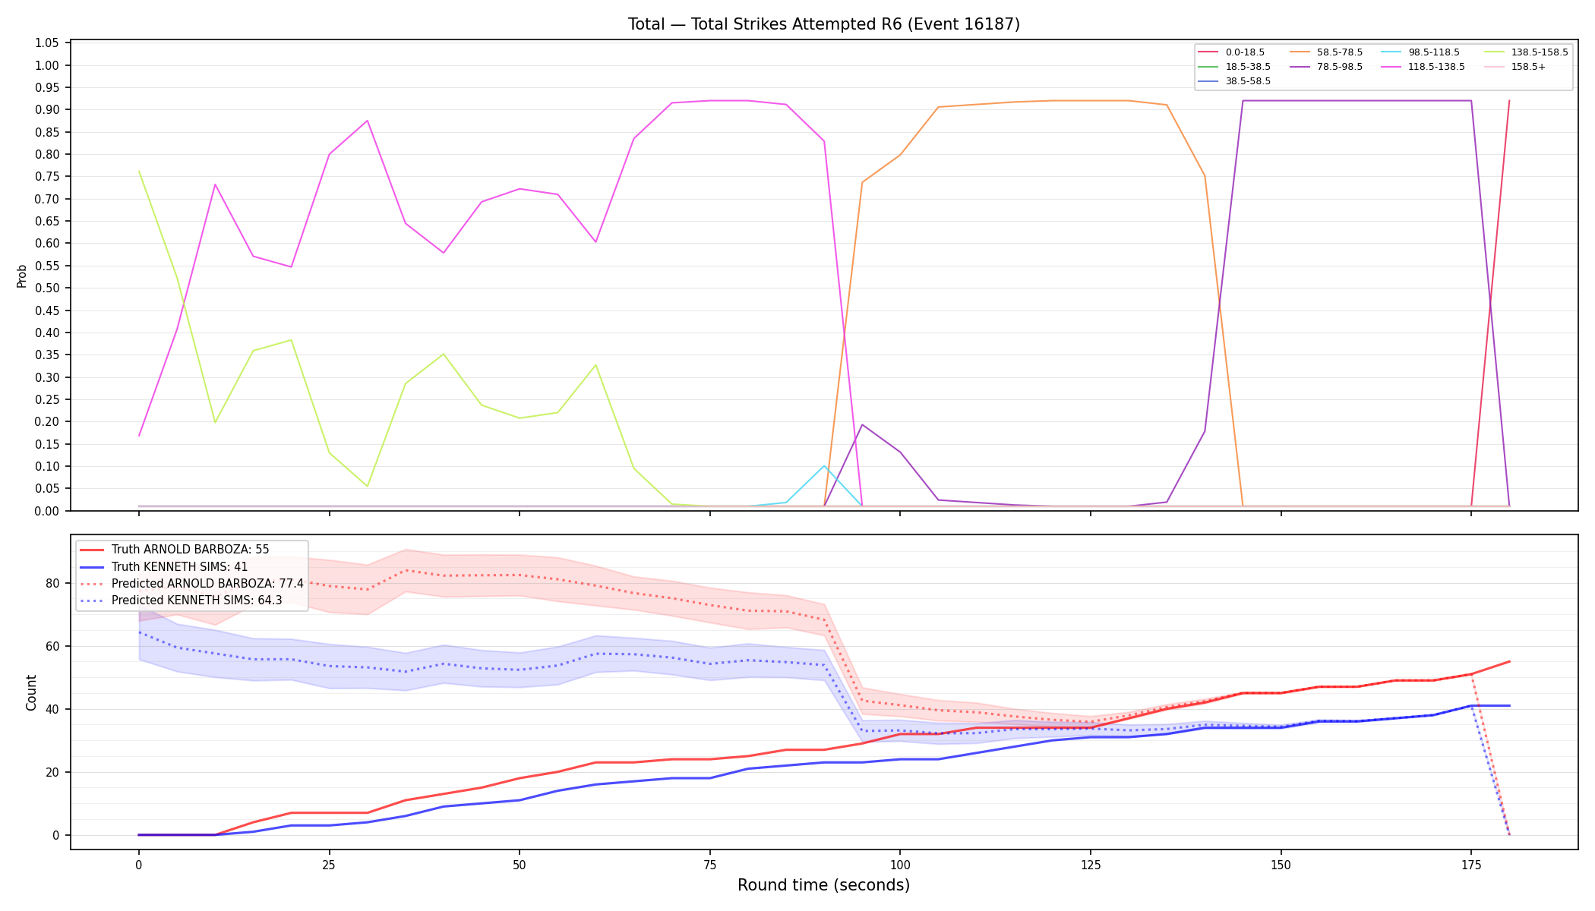Click the '0.15' tick on Prob axis

pyautogui.click(x=47, y=444)
